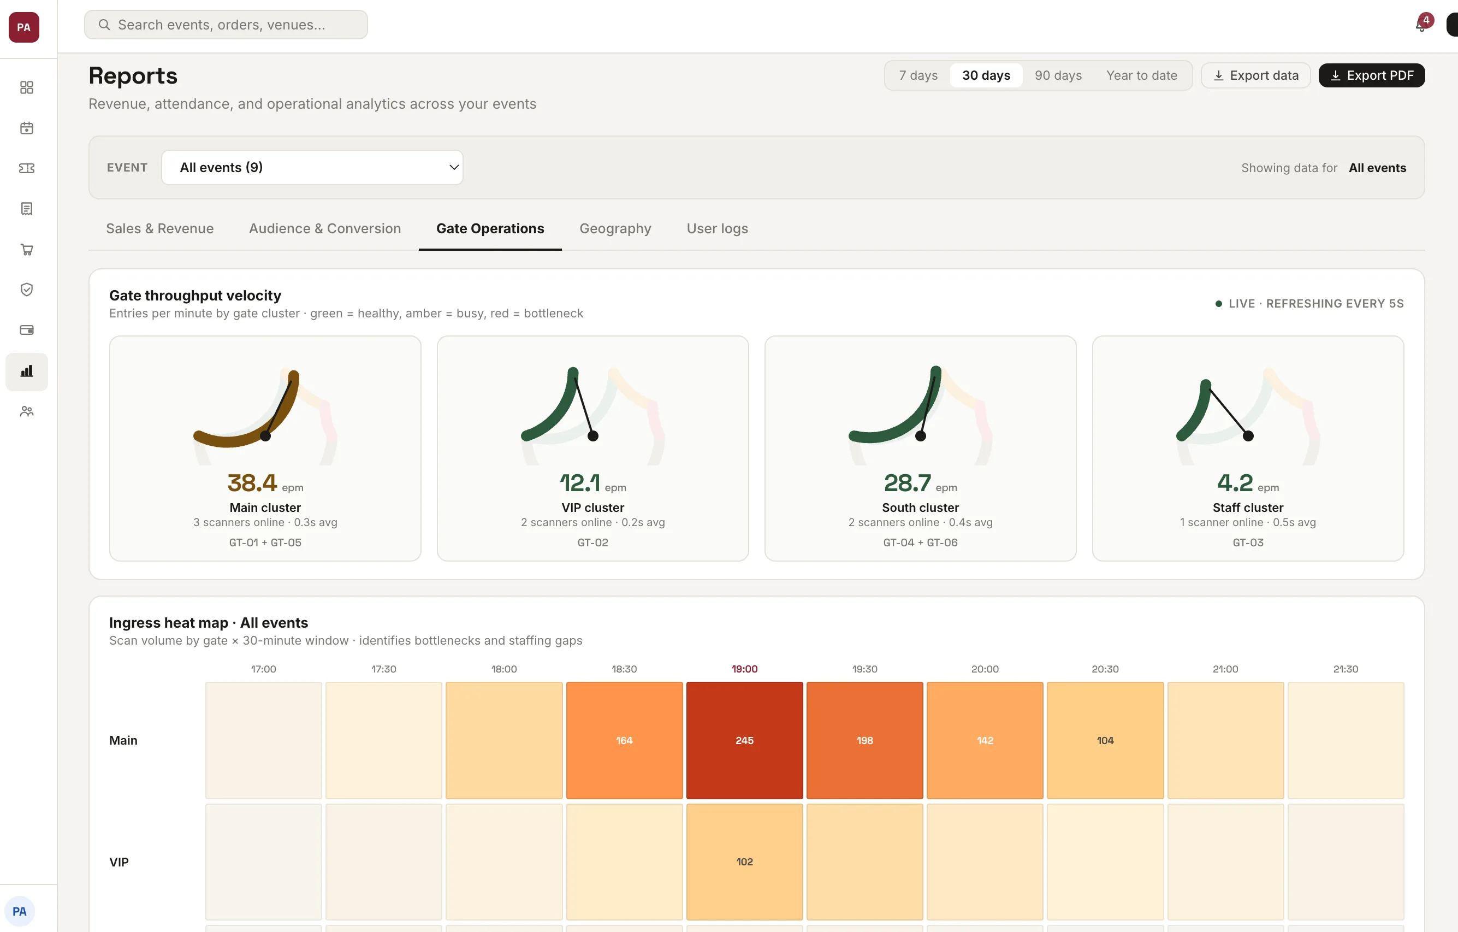
Task: Open the calendar events icon in sidebar
Action: point(27,128)
